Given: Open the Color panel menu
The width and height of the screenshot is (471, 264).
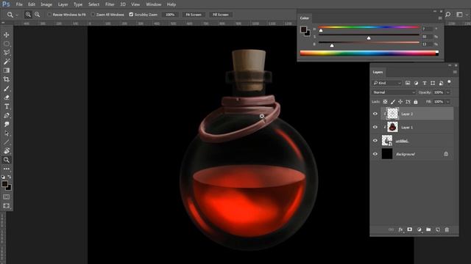Looking at the screenshot, I should [440, 18].
